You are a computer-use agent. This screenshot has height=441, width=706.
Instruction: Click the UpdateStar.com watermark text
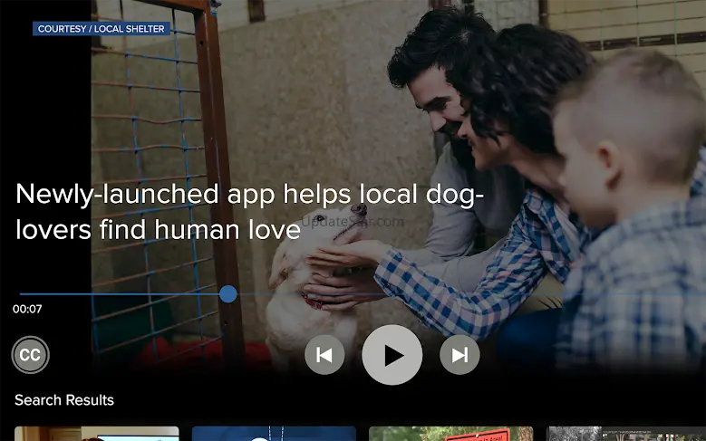click(x=353, y=221)
